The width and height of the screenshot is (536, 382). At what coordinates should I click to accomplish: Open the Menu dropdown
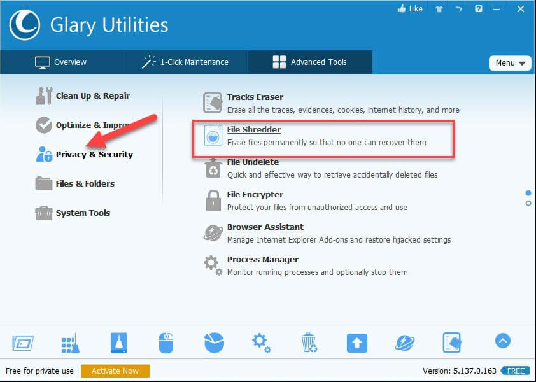pos(510,63)
